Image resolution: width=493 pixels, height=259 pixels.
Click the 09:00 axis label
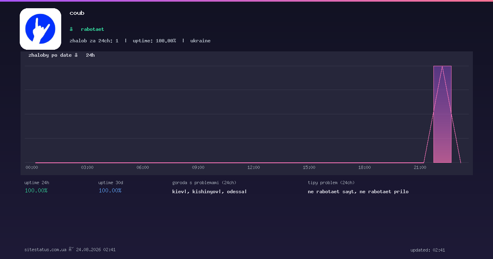pos(198,167)
